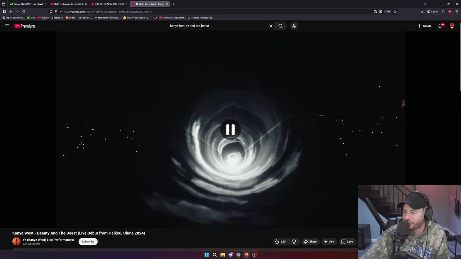Save video to a playlist

tap(347, 242)
